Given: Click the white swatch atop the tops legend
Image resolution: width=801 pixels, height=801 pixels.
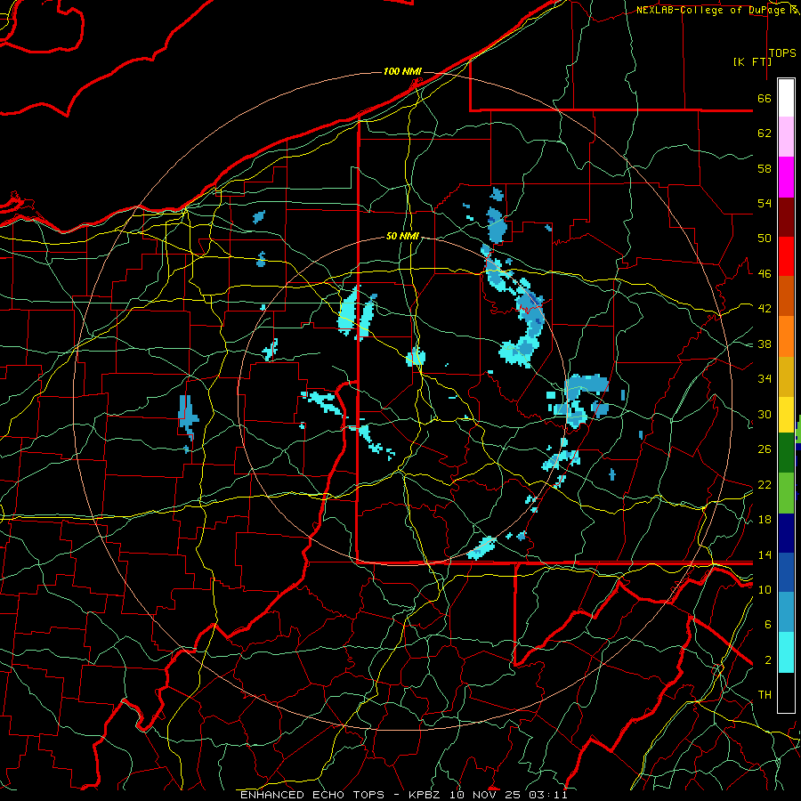Looking at the screenshot, I should coord(786,98).
